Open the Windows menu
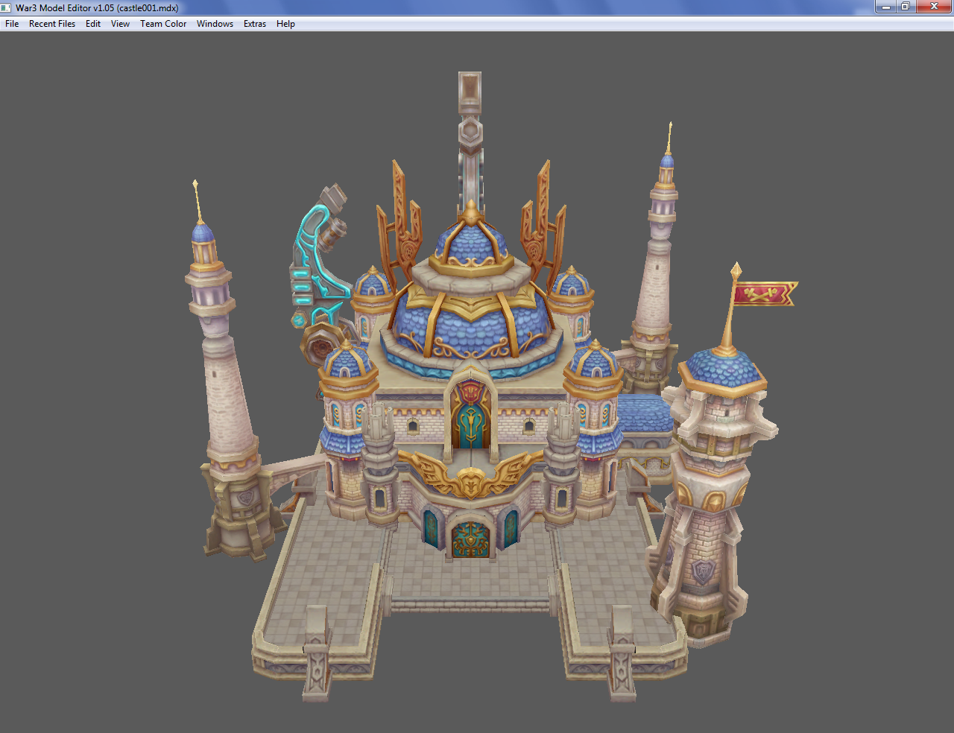This screenshot has width=954, height=733. click(x=215, y=24)
